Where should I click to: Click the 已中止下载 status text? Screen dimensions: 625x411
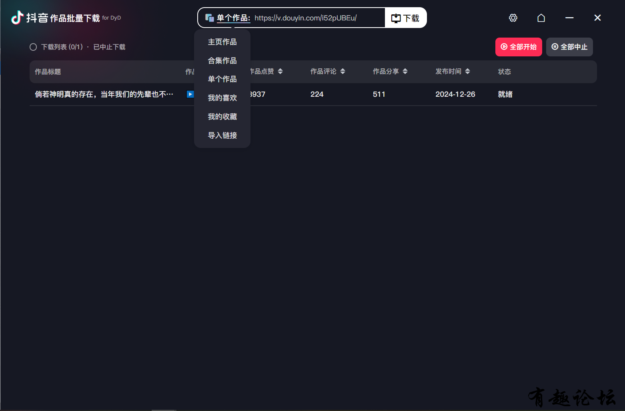[x=109, y=47]
